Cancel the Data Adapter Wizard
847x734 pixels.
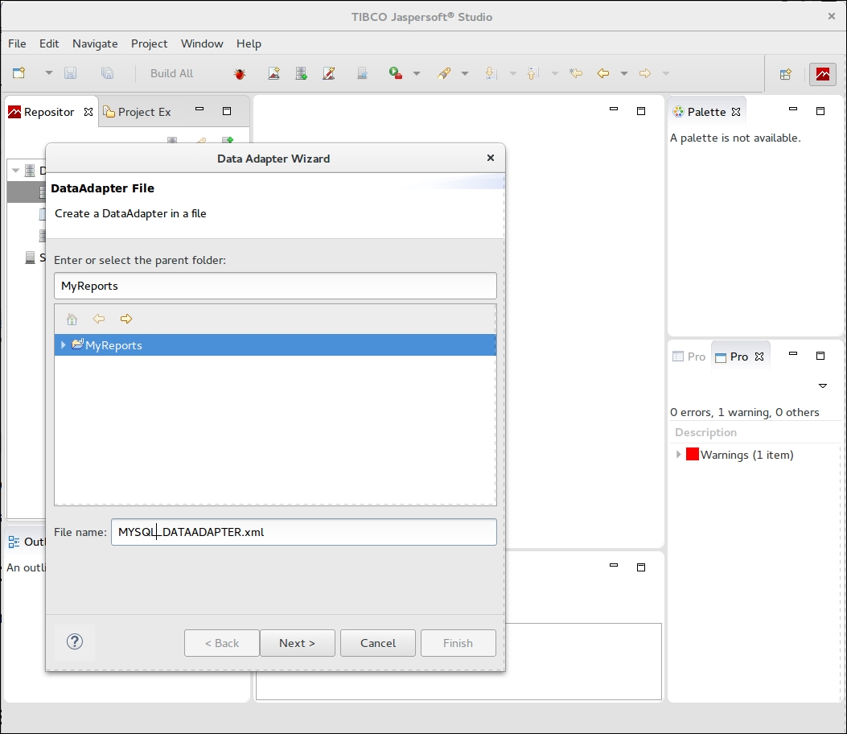pos(378,643)
